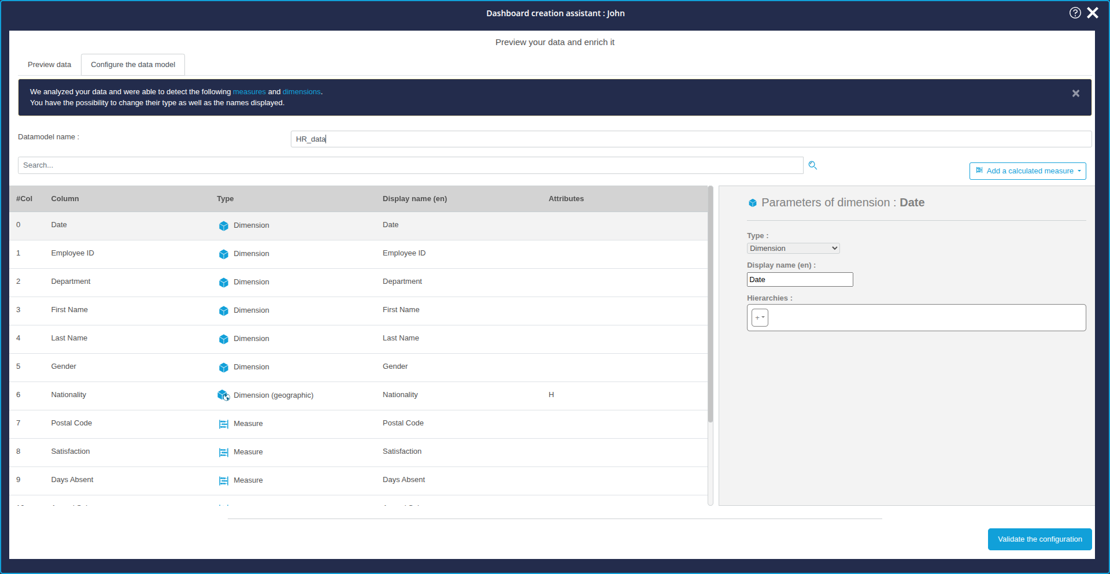Open the Add a calculated measure dropdown
Screen dimensions: 1110x574
pyautogui.click(x=1027, y=171)
